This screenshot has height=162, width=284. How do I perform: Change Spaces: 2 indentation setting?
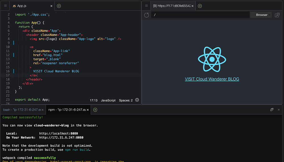pos(126,100)
